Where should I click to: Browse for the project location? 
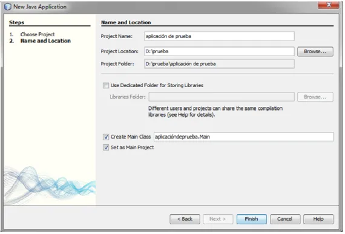click(315, 51)
